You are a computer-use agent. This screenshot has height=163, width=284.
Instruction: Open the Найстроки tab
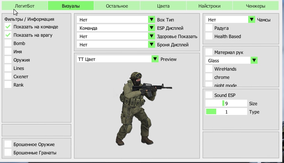(x=209, y=6)
